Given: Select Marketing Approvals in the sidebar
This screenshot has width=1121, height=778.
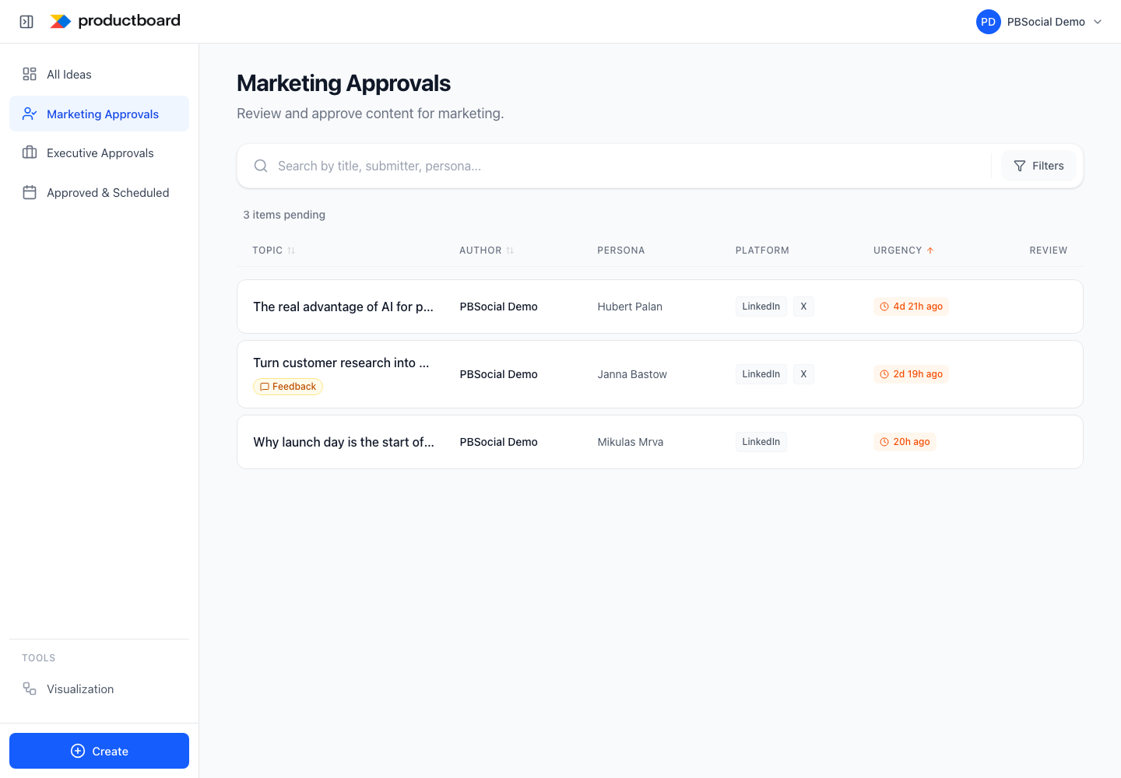Looking at the screenshot, I should pos(99,114).
